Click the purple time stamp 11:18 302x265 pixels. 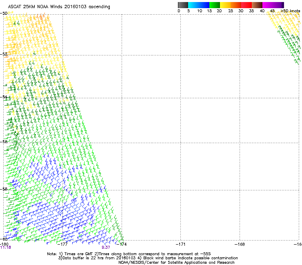(6, 247)
